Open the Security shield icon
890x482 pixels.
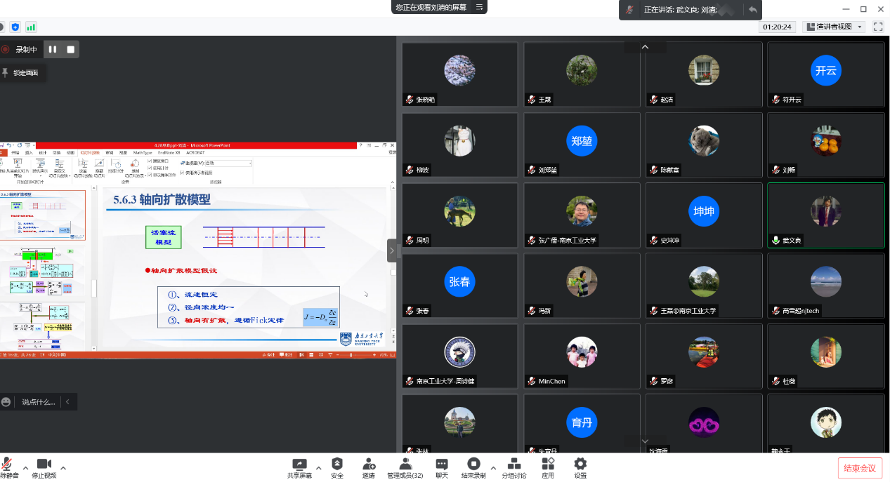(x=337, y=464)
